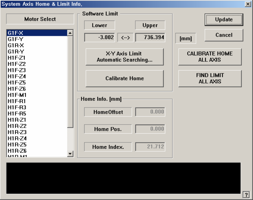Select motor H1R-Z2 in list
This screenshot has width=253, height=200.
click(x=37, y=126)
